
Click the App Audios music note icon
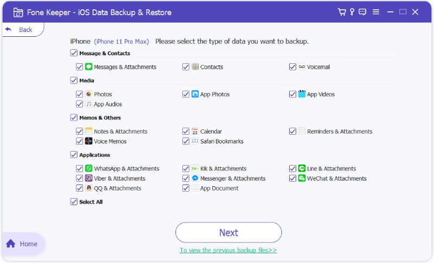(88, 104)
